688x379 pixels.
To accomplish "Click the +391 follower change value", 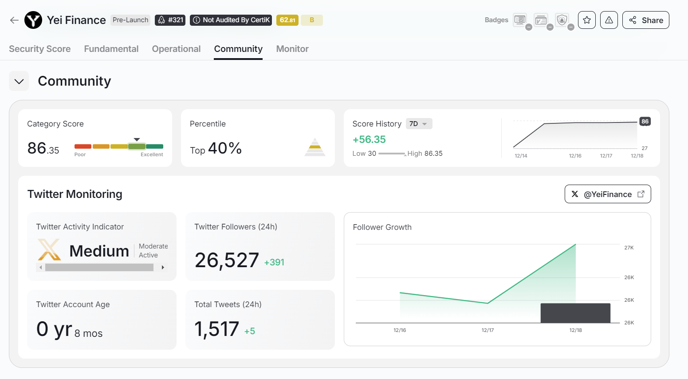I will pos(274,262).
